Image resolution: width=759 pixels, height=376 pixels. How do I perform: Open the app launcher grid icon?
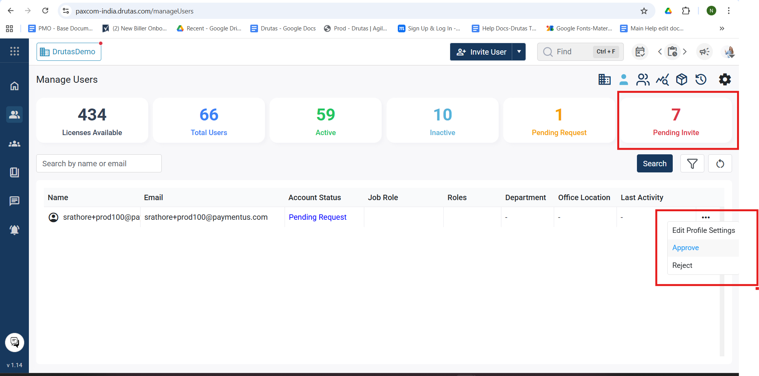click(14, 51)
